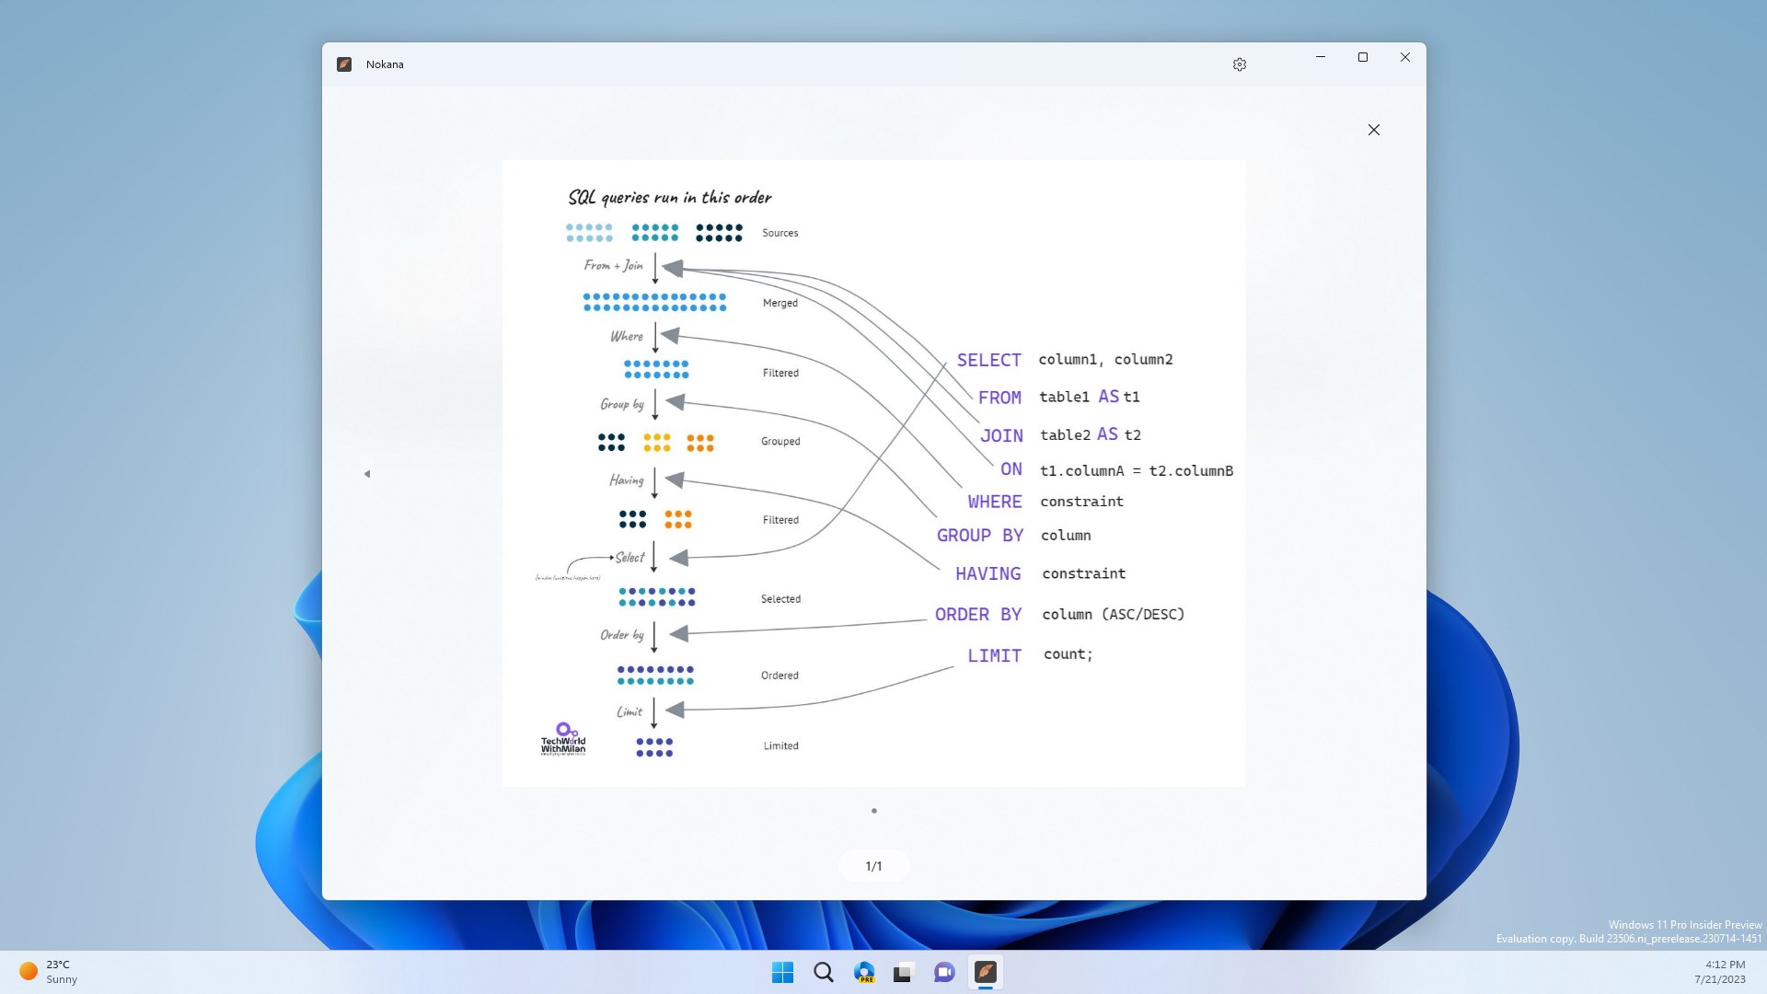Click the 1/1 page counter
The image size is (1767, 994).
873,866
